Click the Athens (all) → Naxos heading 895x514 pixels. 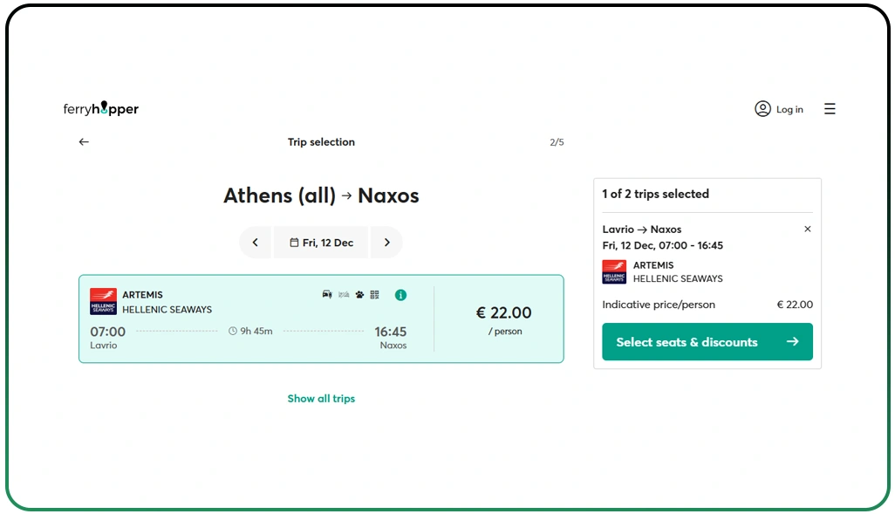coord(321,195)
